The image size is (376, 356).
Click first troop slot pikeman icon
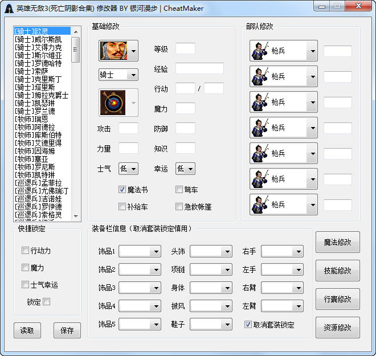tap(260, 51)
